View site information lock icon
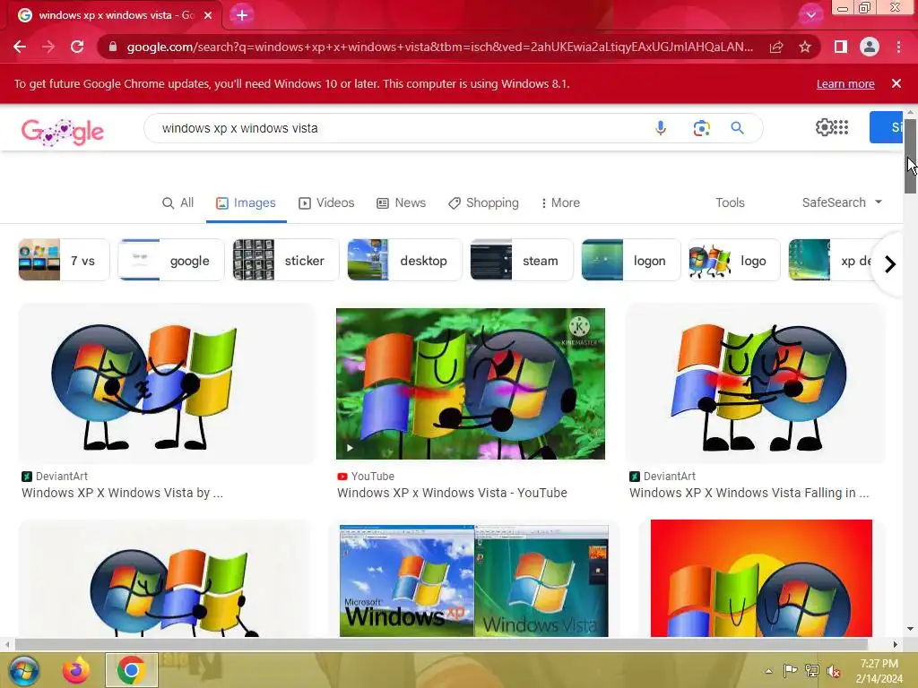Screen dimensions: 918x688 [x=113, y=47]
